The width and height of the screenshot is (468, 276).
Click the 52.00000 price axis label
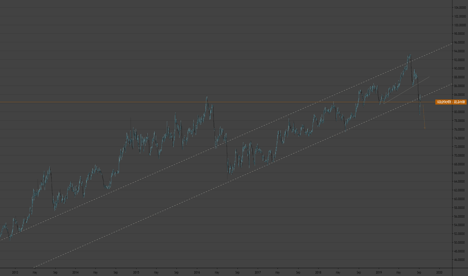pyautogui.click(x=460, y=233)
